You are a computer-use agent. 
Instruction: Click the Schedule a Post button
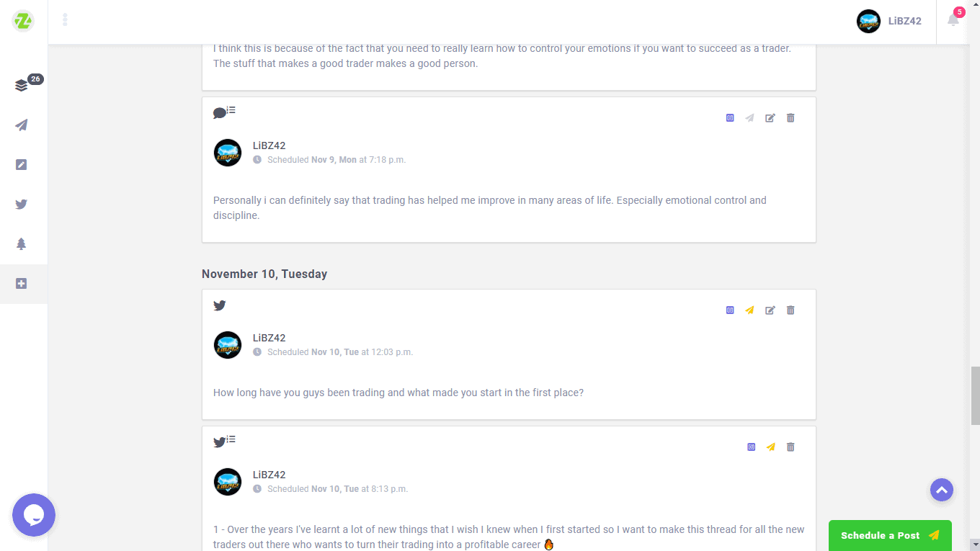(x=889, y=535)
